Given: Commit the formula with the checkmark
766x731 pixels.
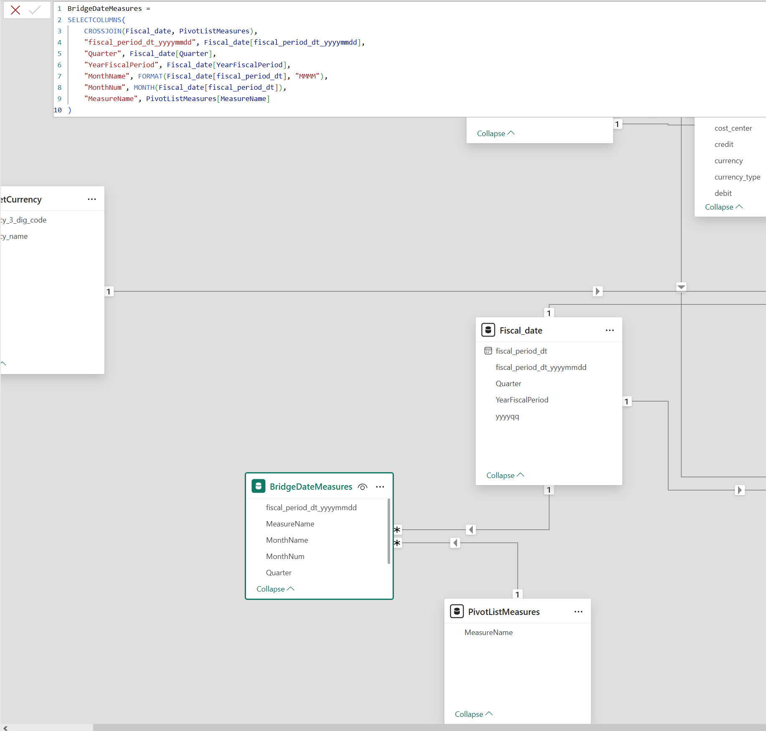Looking at the screenshot, I should (35, 10).
